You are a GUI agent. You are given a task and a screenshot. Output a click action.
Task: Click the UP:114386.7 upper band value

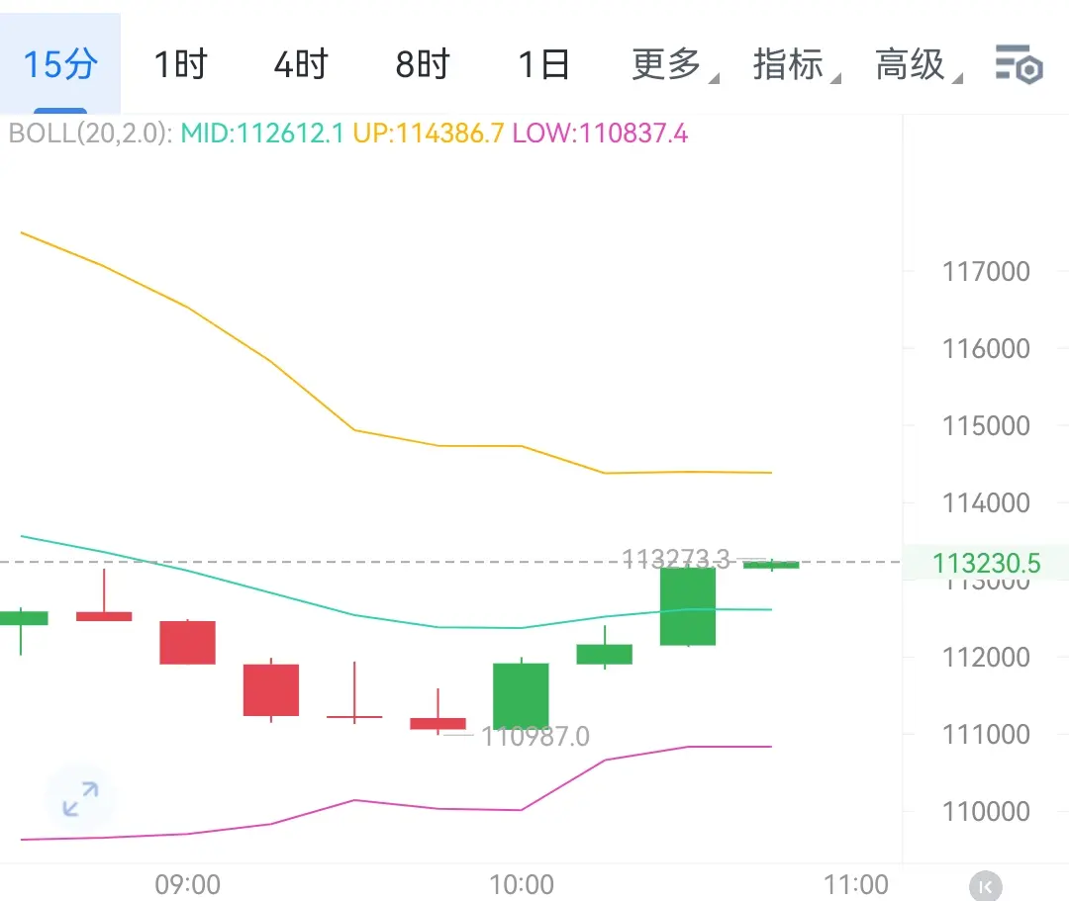[x=428, y=134]
